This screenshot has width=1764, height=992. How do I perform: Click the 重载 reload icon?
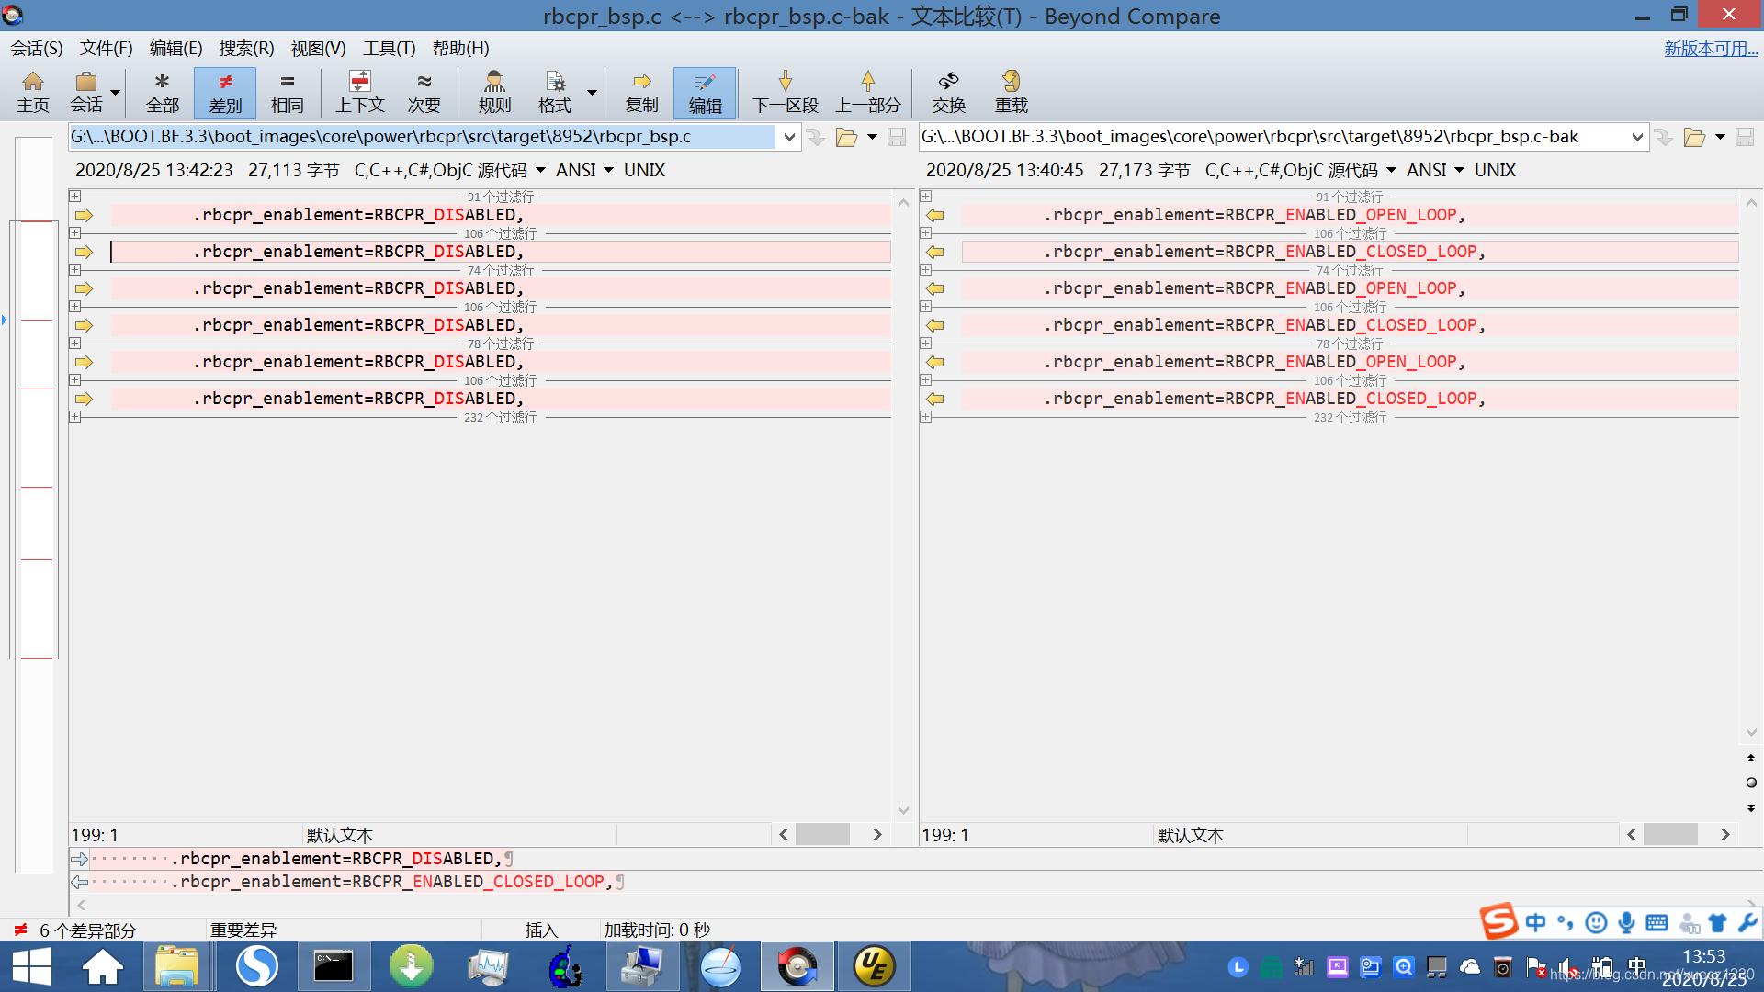pyautogui.click(x=1011, y=92)
